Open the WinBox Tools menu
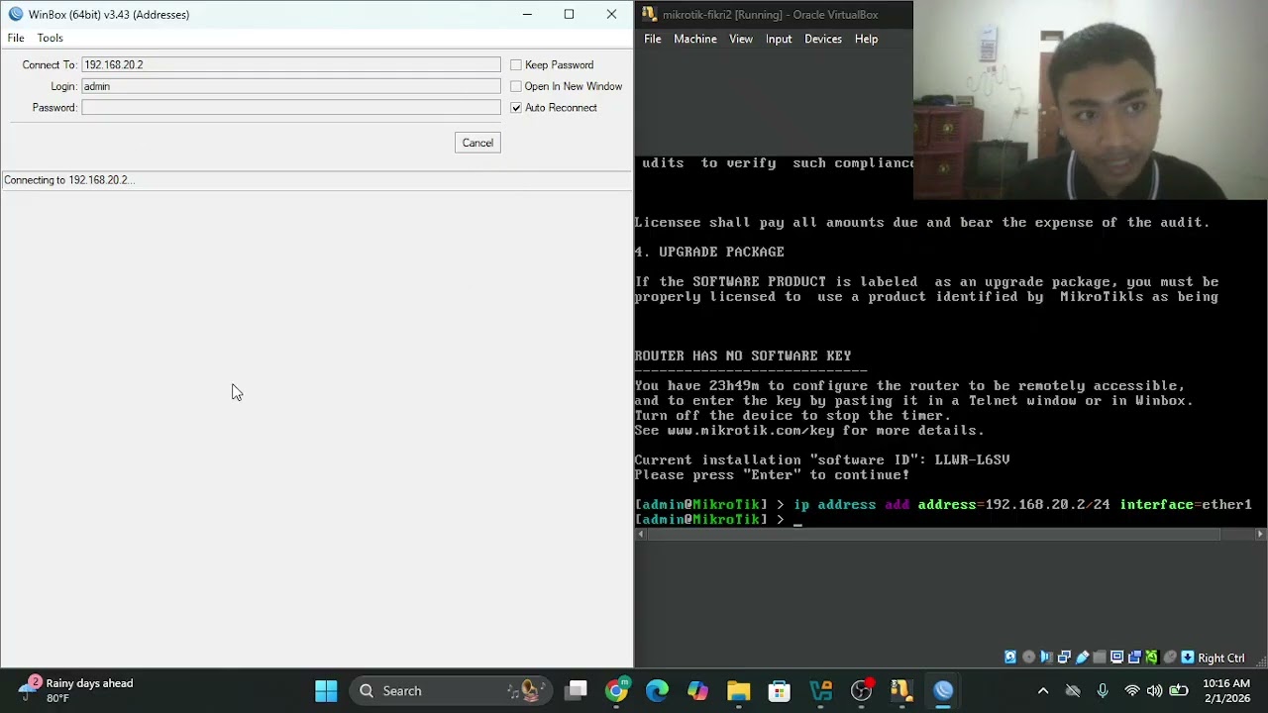The width and height of the screenshot is (1268, 713). (x=51, y=38)
